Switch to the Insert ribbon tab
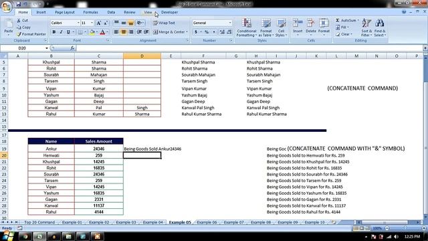This screenshot has height=241, width=428. (x=41, y=12)
